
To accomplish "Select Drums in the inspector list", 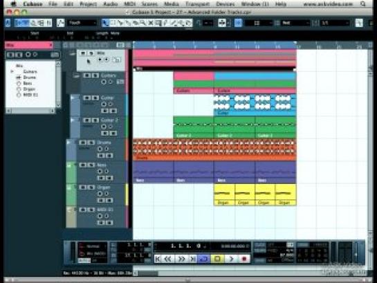I will [29, 77].
